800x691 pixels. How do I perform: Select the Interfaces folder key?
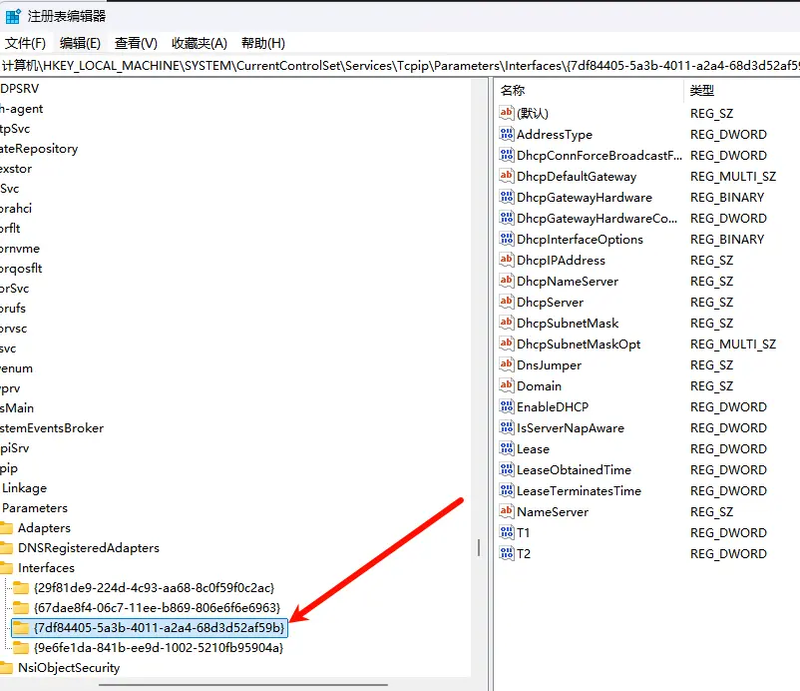coord(46,567)
